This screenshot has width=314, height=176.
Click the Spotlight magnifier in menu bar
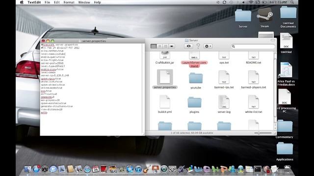click(292, 2)
